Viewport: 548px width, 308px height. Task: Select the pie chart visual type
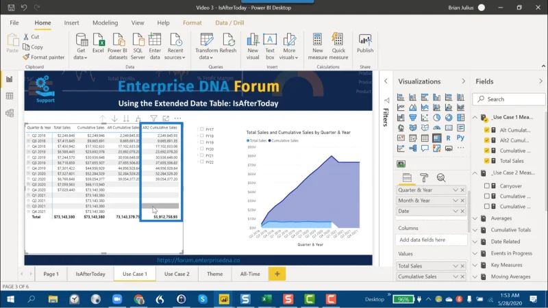[x=436, y=118]
